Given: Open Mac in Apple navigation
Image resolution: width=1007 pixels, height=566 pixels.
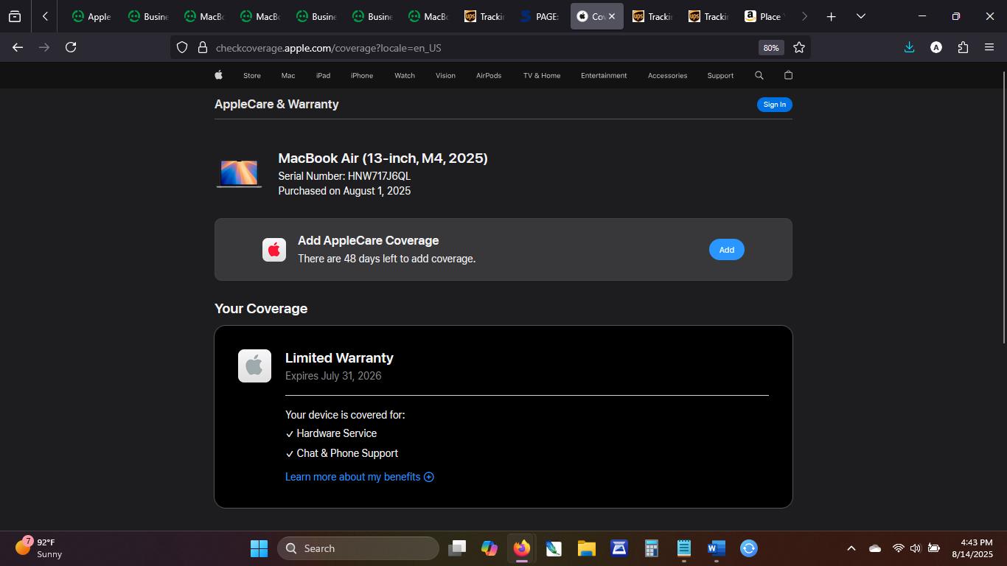Looking at the screenshot, I should (288, 75).
